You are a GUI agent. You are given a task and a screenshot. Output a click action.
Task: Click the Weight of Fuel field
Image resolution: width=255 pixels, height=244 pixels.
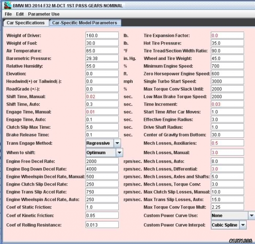click(102, 43)
